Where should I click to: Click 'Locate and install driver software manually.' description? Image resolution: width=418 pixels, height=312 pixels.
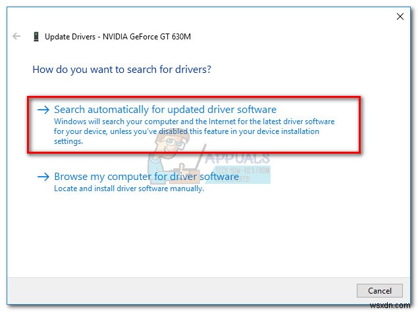click(129, 189)
